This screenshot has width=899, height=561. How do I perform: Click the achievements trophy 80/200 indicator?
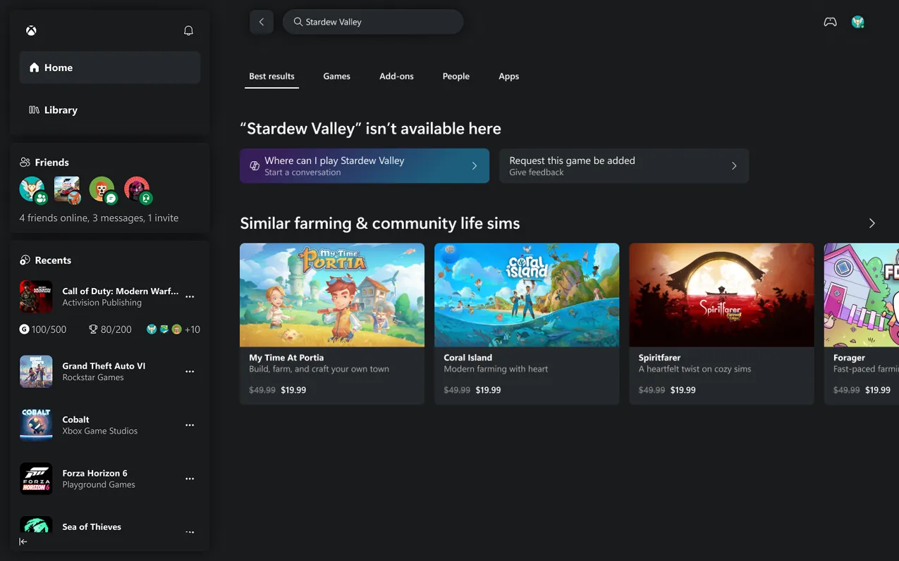tap(110, 329)
